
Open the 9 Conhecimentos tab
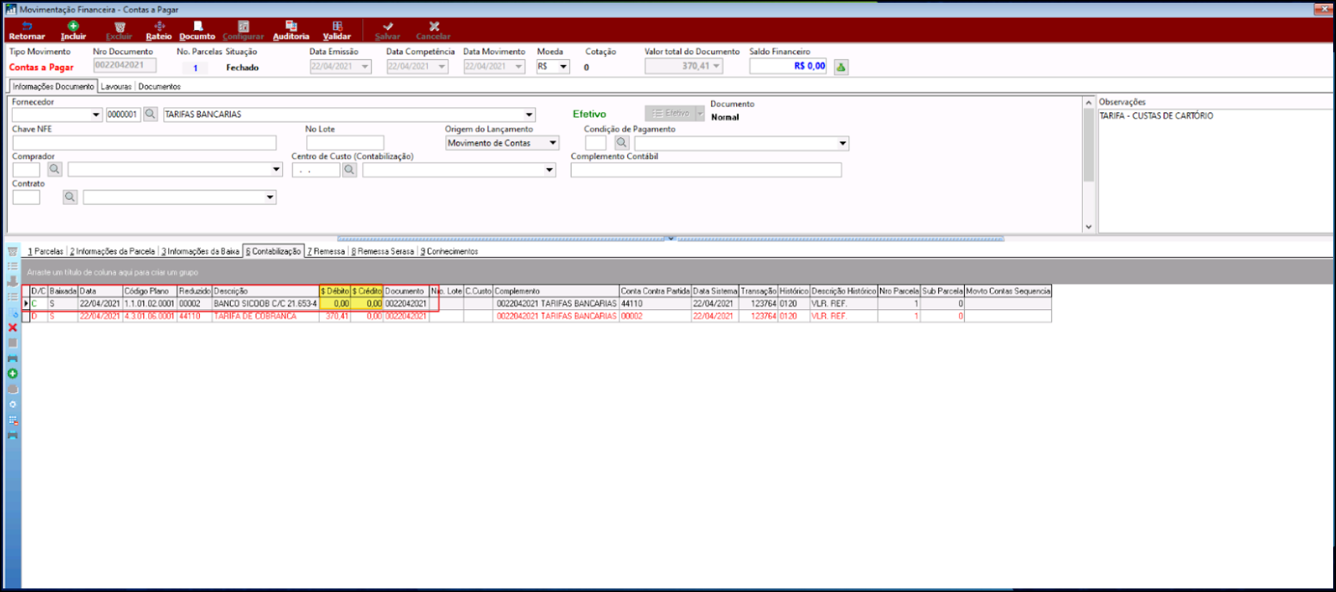tap(449, 251)
